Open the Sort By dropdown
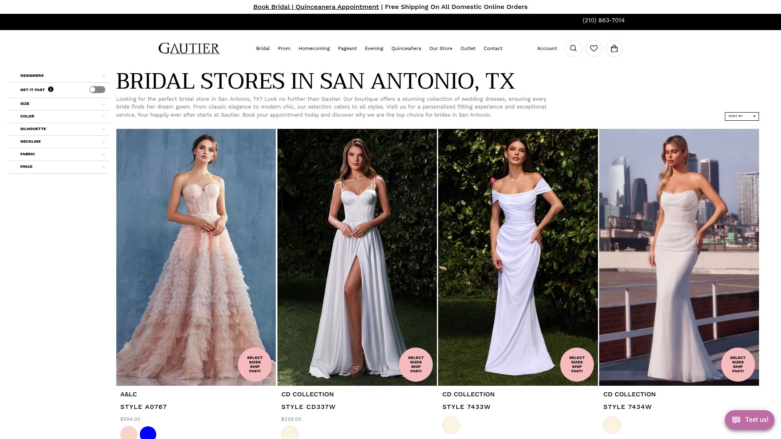This screenshot has height=439, width=781. (x=741, y=116)
